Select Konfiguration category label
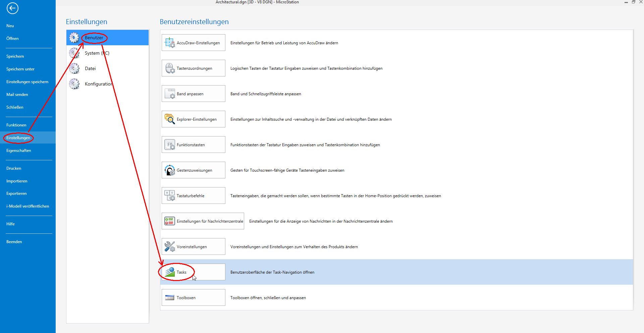 click(99, 84)
